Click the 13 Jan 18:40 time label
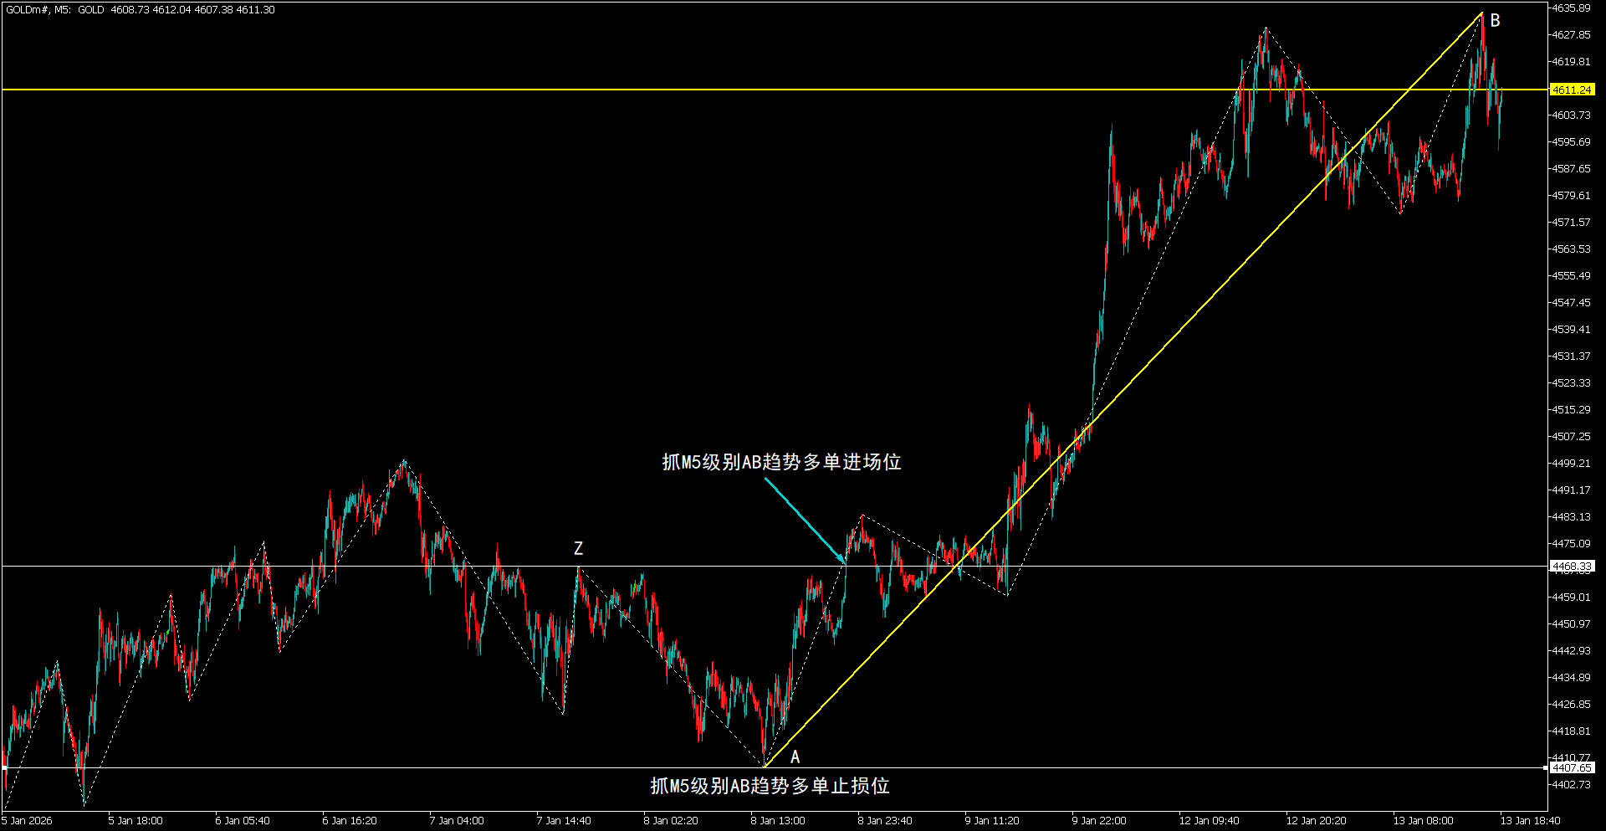The height and width of the screenshot is (831, 1606). click(x=1530, y=820)
